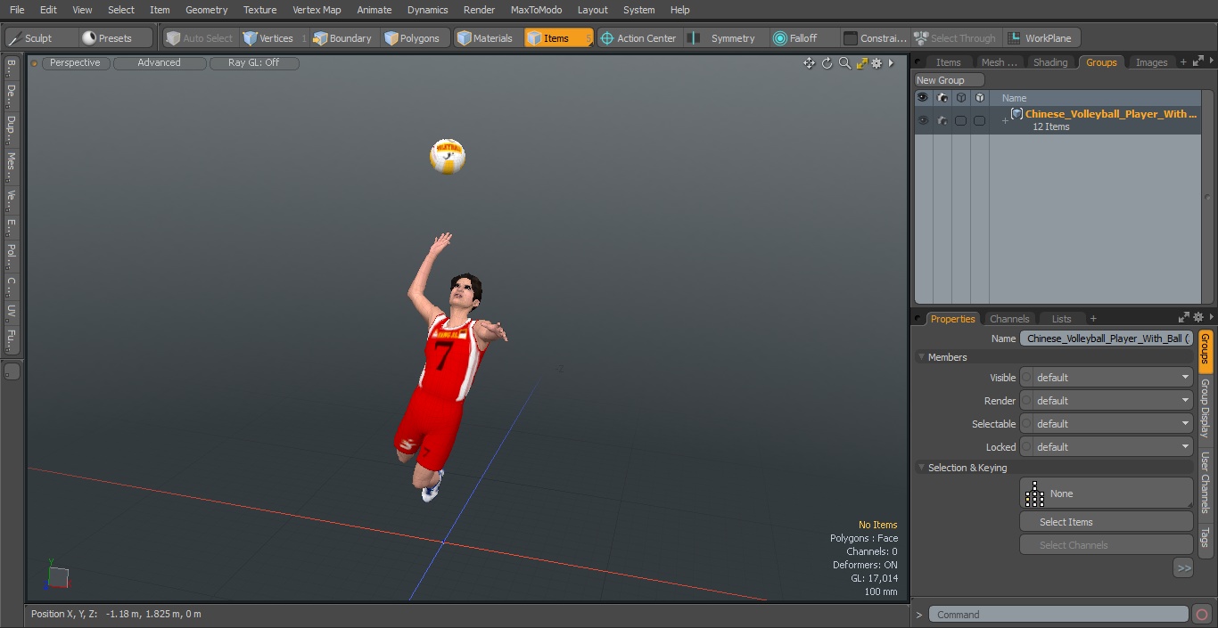Image resolution: width=1218 pixels, height=628 pixels.
Task: Enable Auto Select mode
Action: click(200, 38)
